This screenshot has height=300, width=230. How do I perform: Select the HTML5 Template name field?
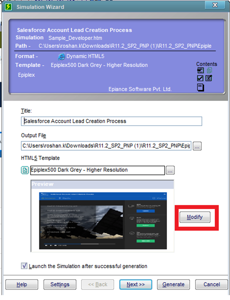[97, 170]
